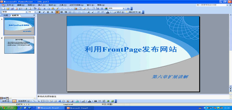Open the font name dropdown 宋体
The height and width of the screenshot is (110, 232).
click(x=27, y=12)
